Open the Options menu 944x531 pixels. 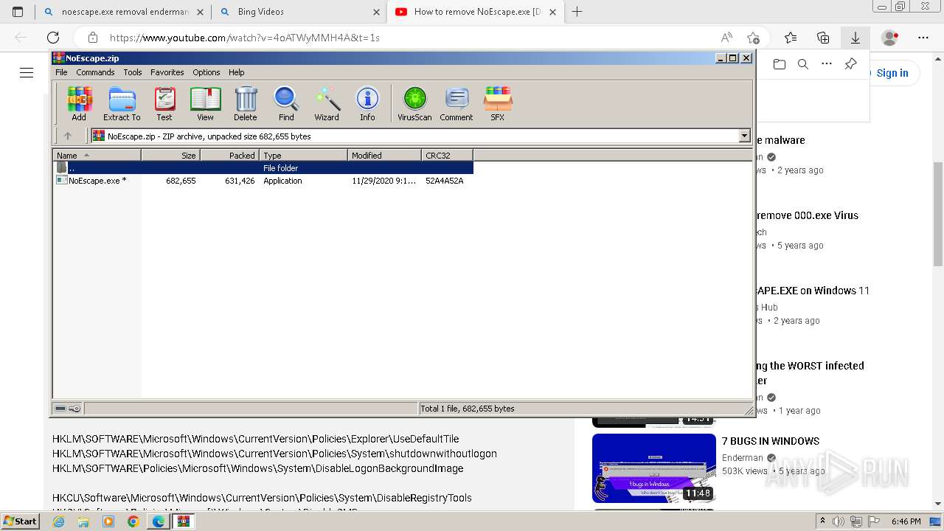pos(206,72)
